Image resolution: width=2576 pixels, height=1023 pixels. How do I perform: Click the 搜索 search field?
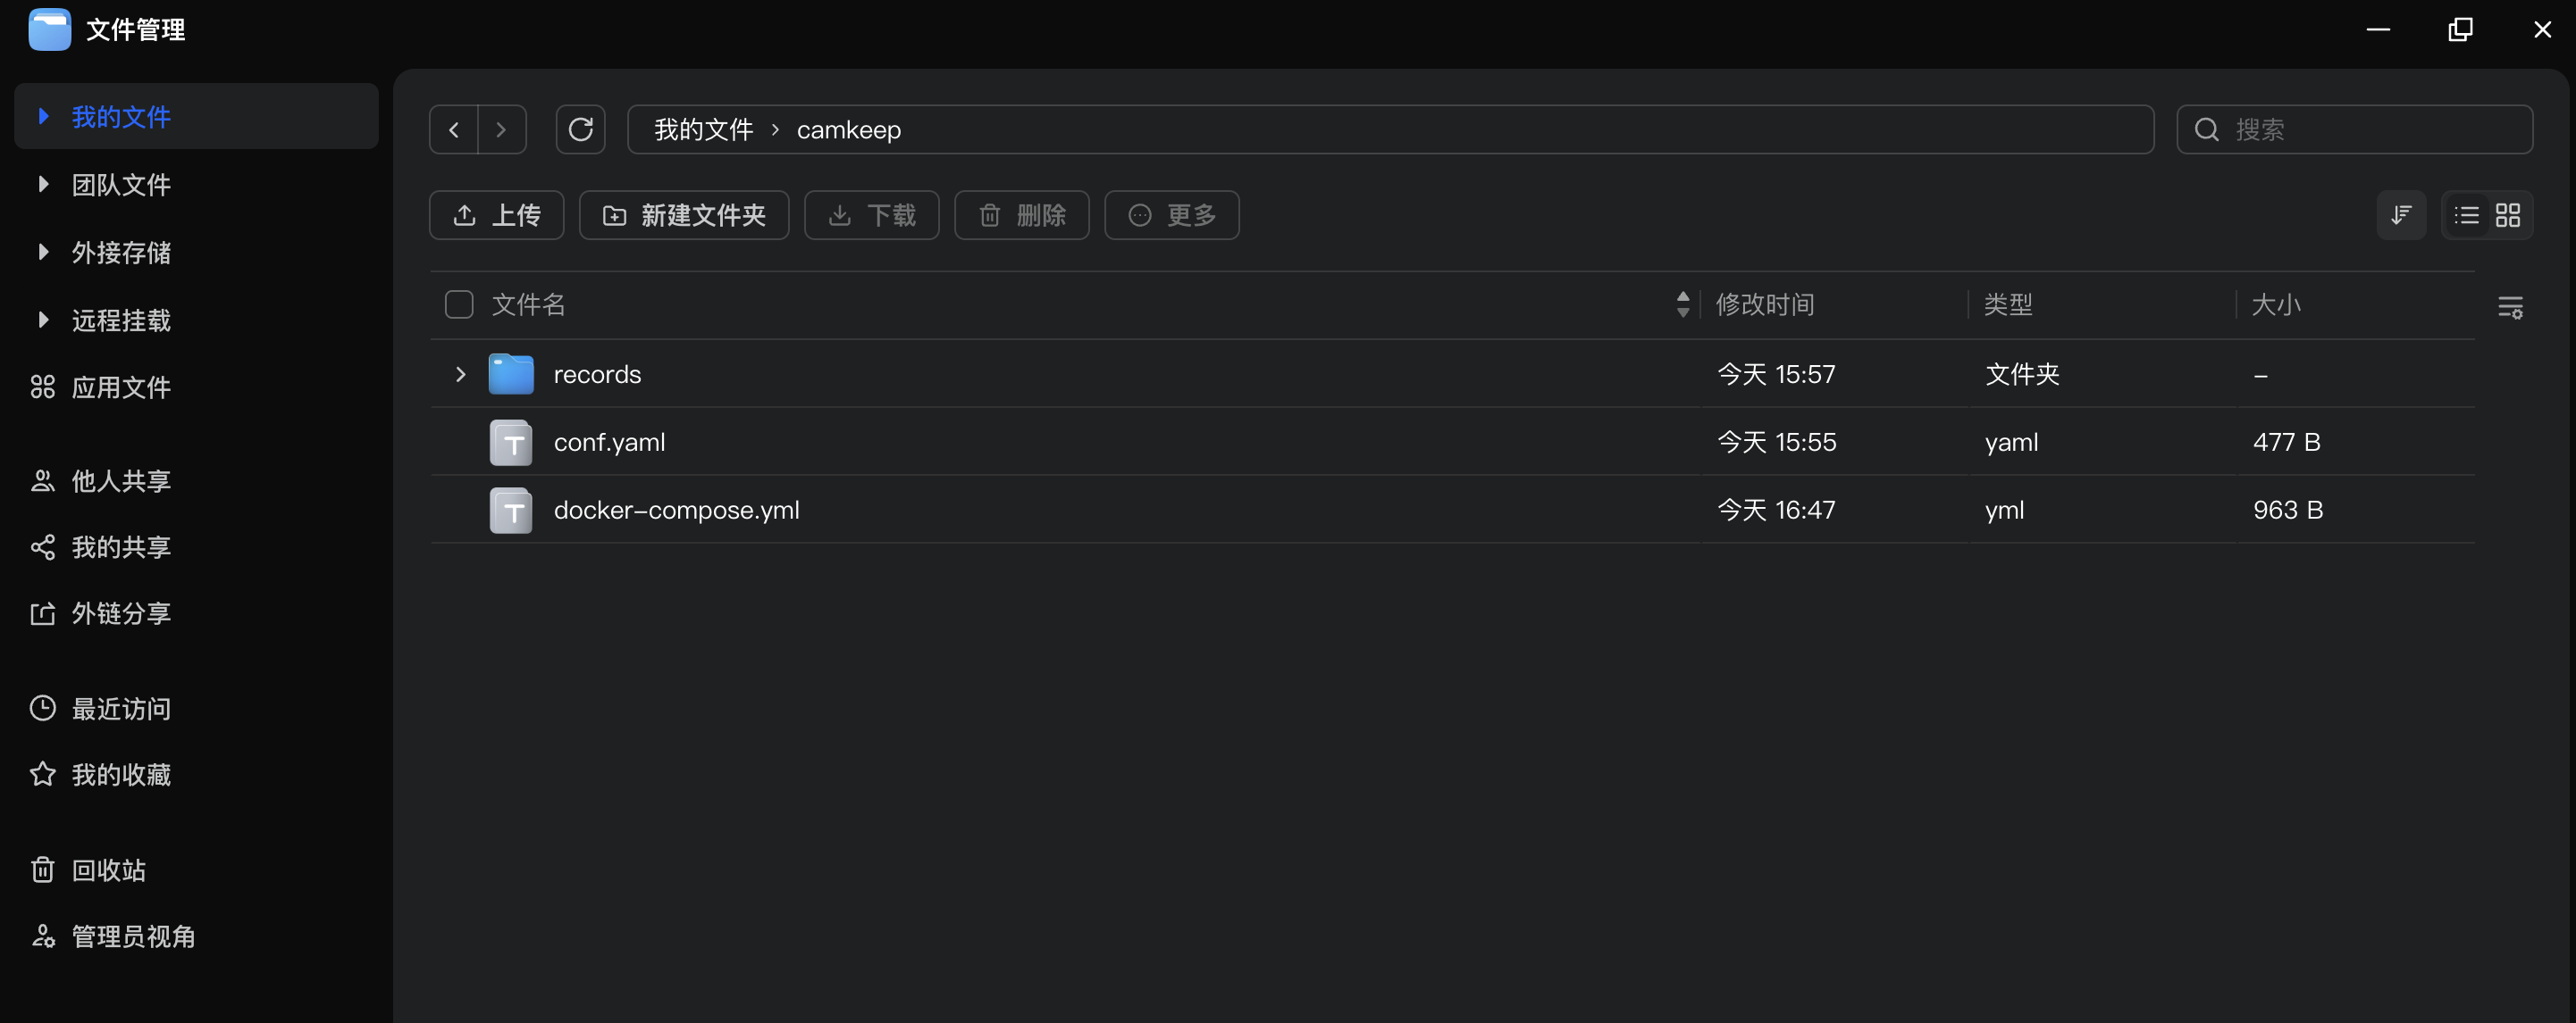coord(2370,129)
